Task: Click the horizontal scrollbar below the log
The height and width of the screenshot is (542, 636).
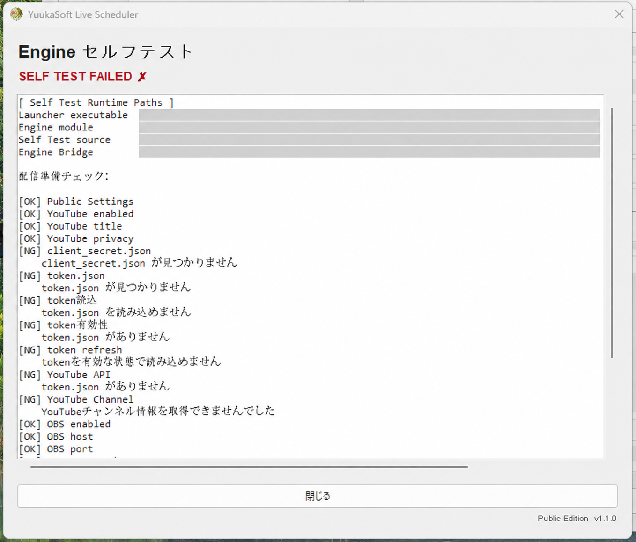Action: pos(249,466)
